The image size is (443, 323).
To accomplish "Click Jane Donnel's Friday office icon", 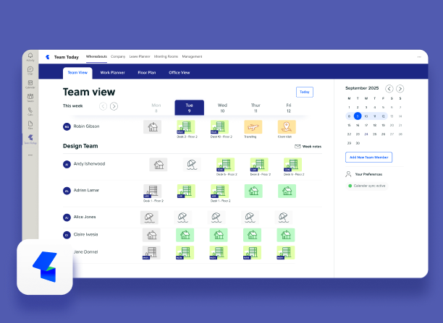I will 286,252.
